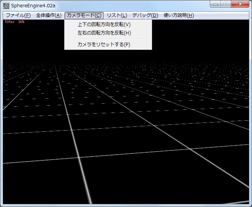Image resolution: width=252 pixels, height=207 pixels.
Task: Click the 36% indicator text
Action: coord(21,22)
